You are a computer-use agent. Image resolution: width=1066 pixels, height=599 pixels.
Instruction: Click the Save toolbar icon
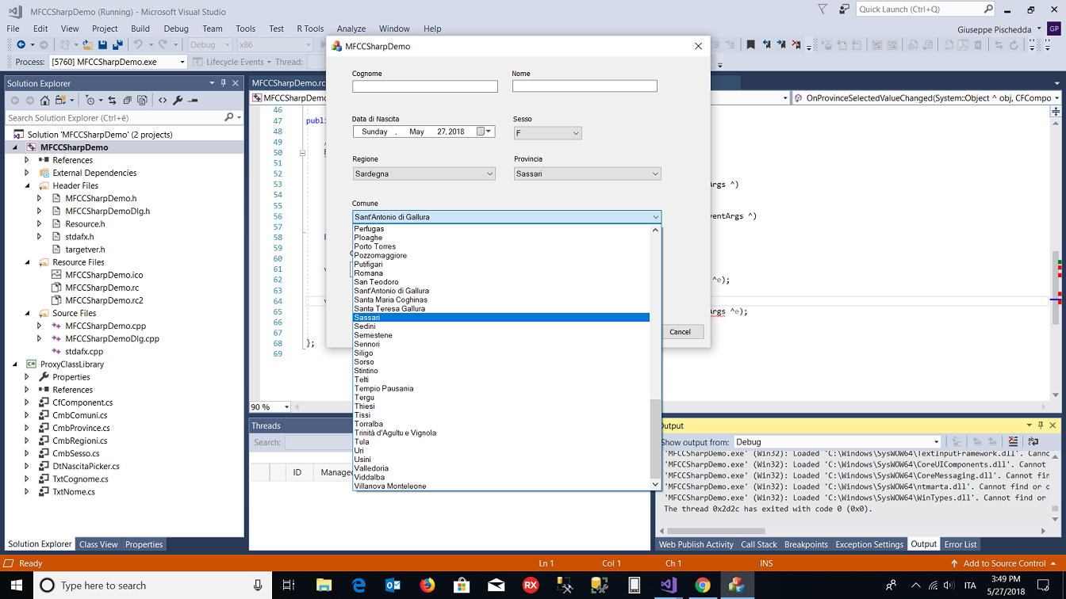pos(102,45)
